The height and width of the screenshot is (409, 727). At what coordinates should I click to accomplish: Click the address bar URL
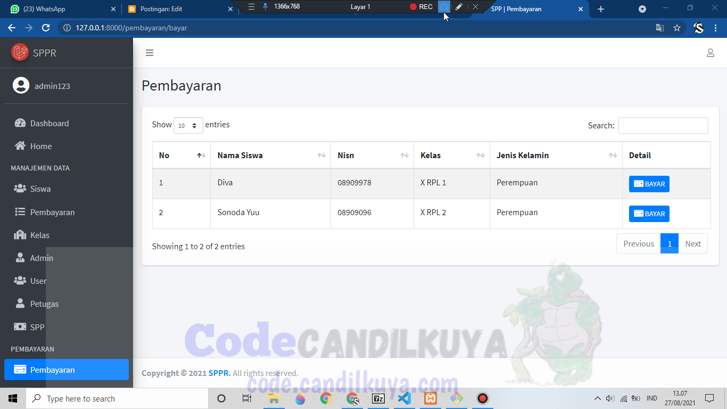pos(131,28)
